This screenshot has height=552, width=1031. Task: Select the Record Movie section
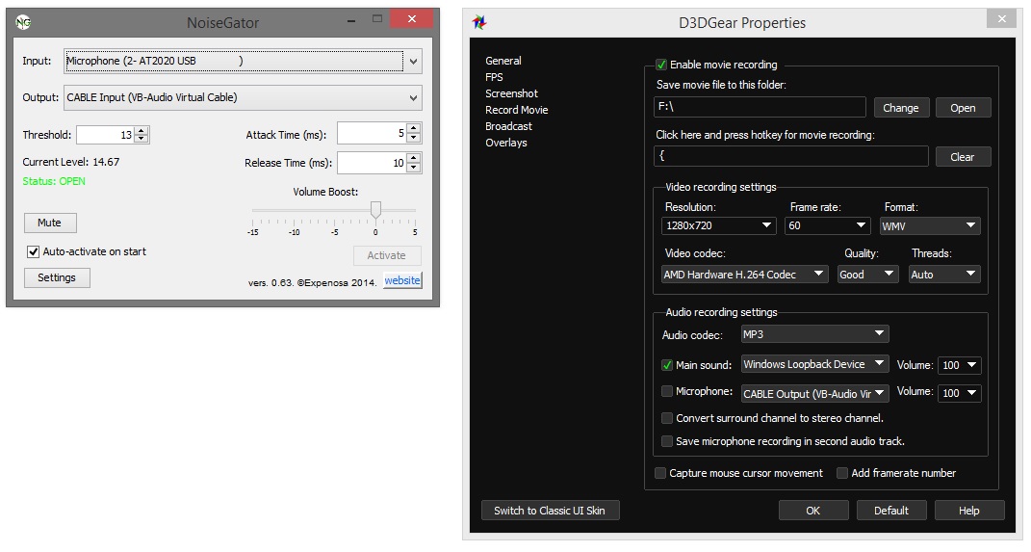(516, 110)
